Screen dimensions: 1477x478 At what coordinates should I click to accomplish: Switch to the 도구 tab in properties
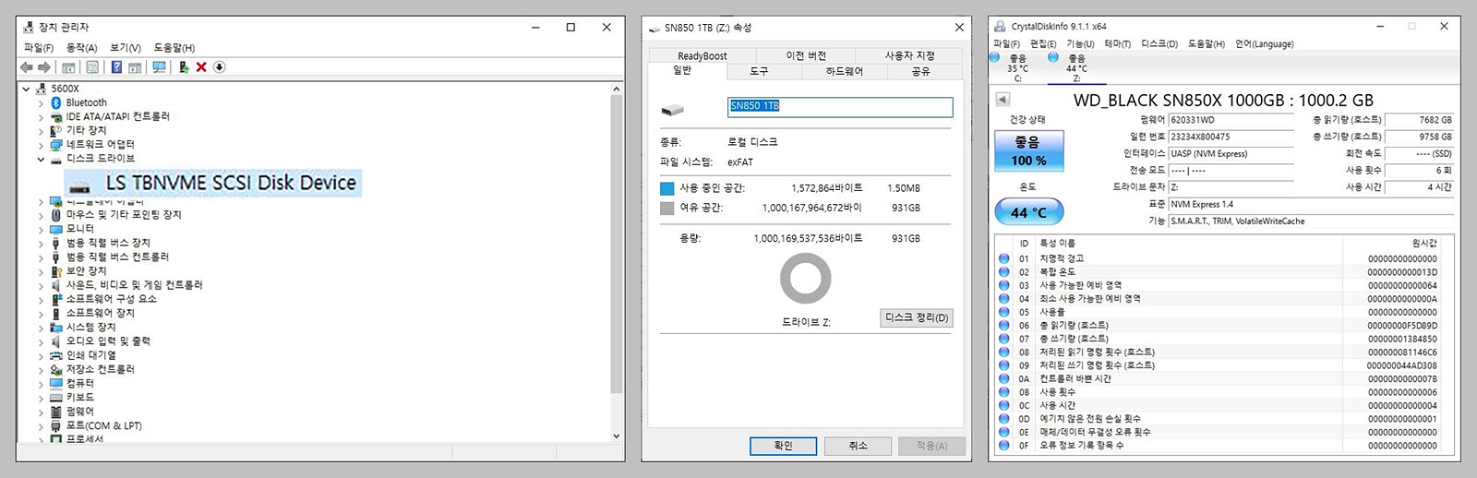tap(759, 71)
